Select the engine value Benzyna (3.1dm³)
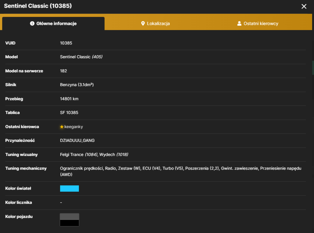The image size is (314, 233). coord(77,85)
